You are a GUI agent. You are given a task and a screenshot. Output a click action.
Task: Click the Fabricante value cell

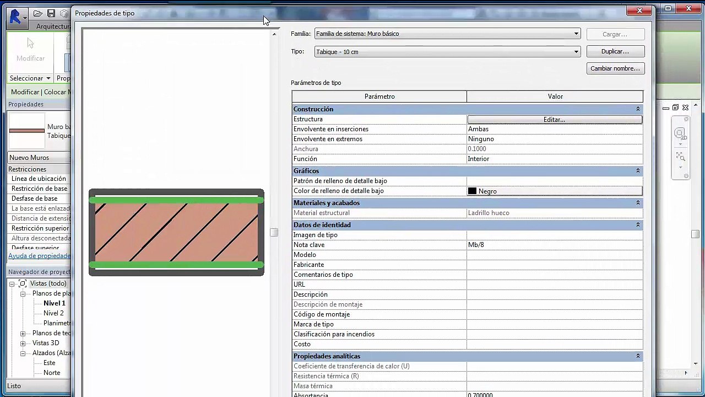click(555, 265)
